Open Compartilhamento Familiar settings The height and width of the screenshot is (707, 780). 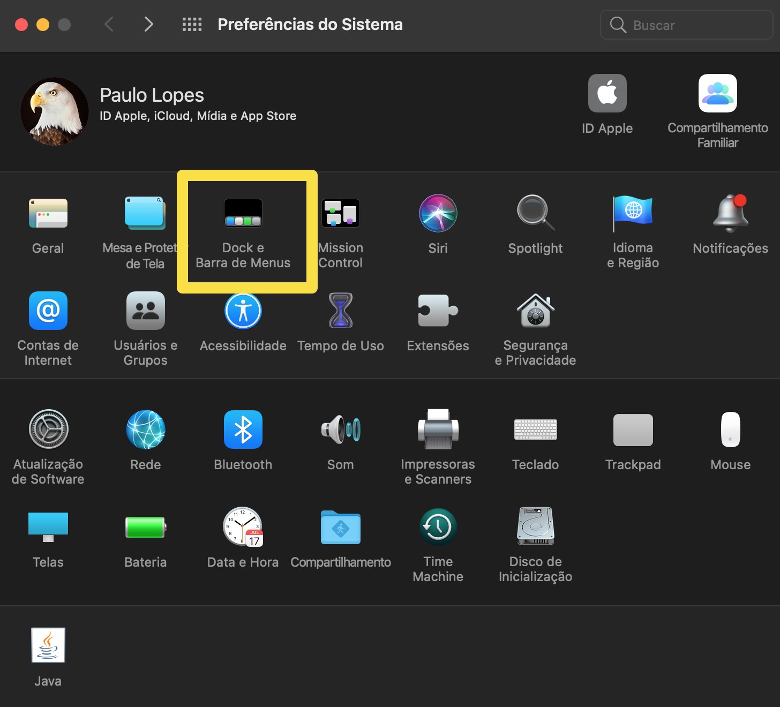tap(717, 94)
